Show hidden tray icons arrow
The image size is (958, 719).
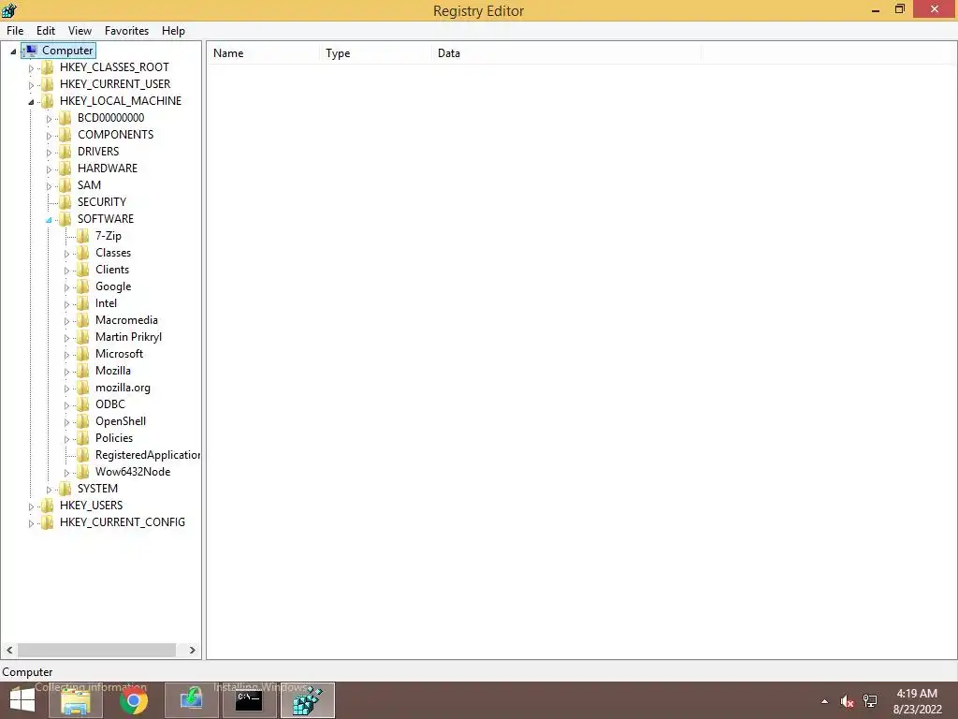pos(825,701)
